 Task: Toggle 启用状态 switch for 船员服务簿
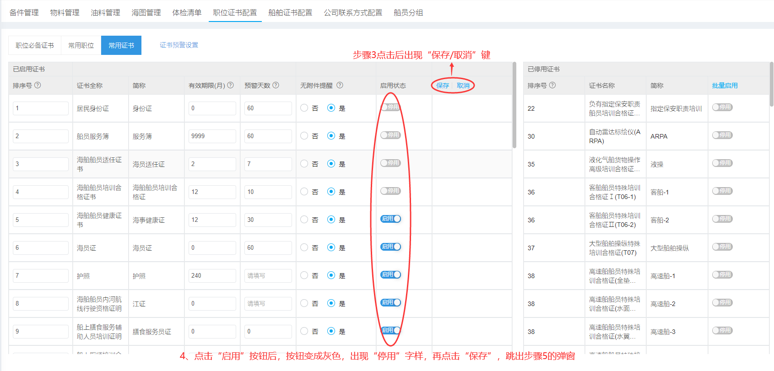click(390, 135)
